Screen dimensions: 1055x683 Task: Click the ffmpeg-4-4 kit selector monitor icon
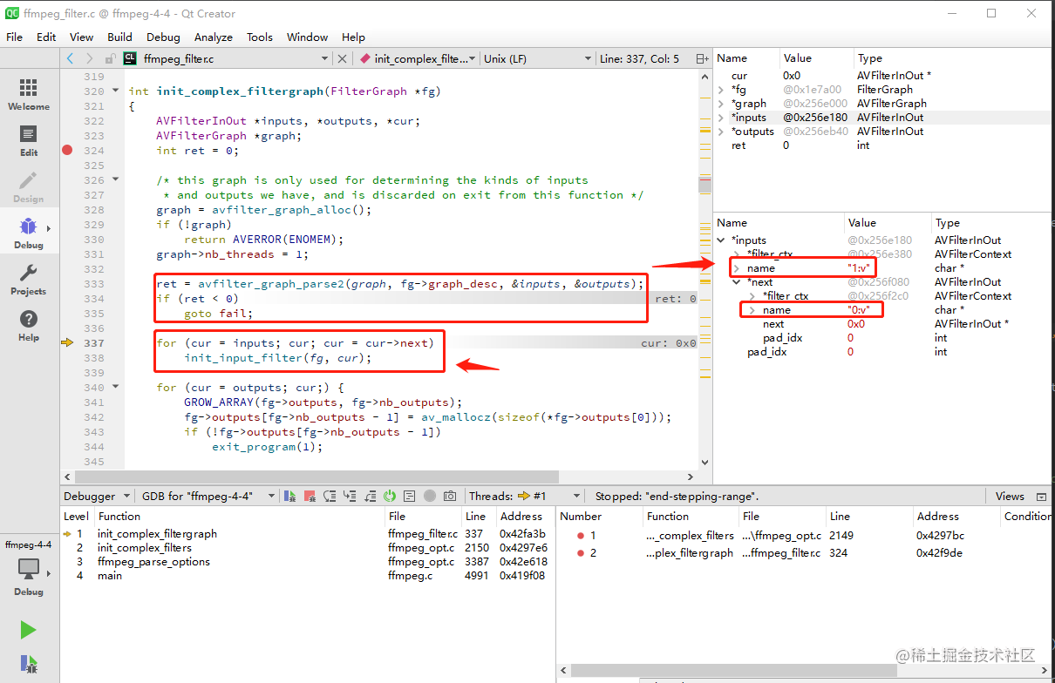[x=29, y=569]
